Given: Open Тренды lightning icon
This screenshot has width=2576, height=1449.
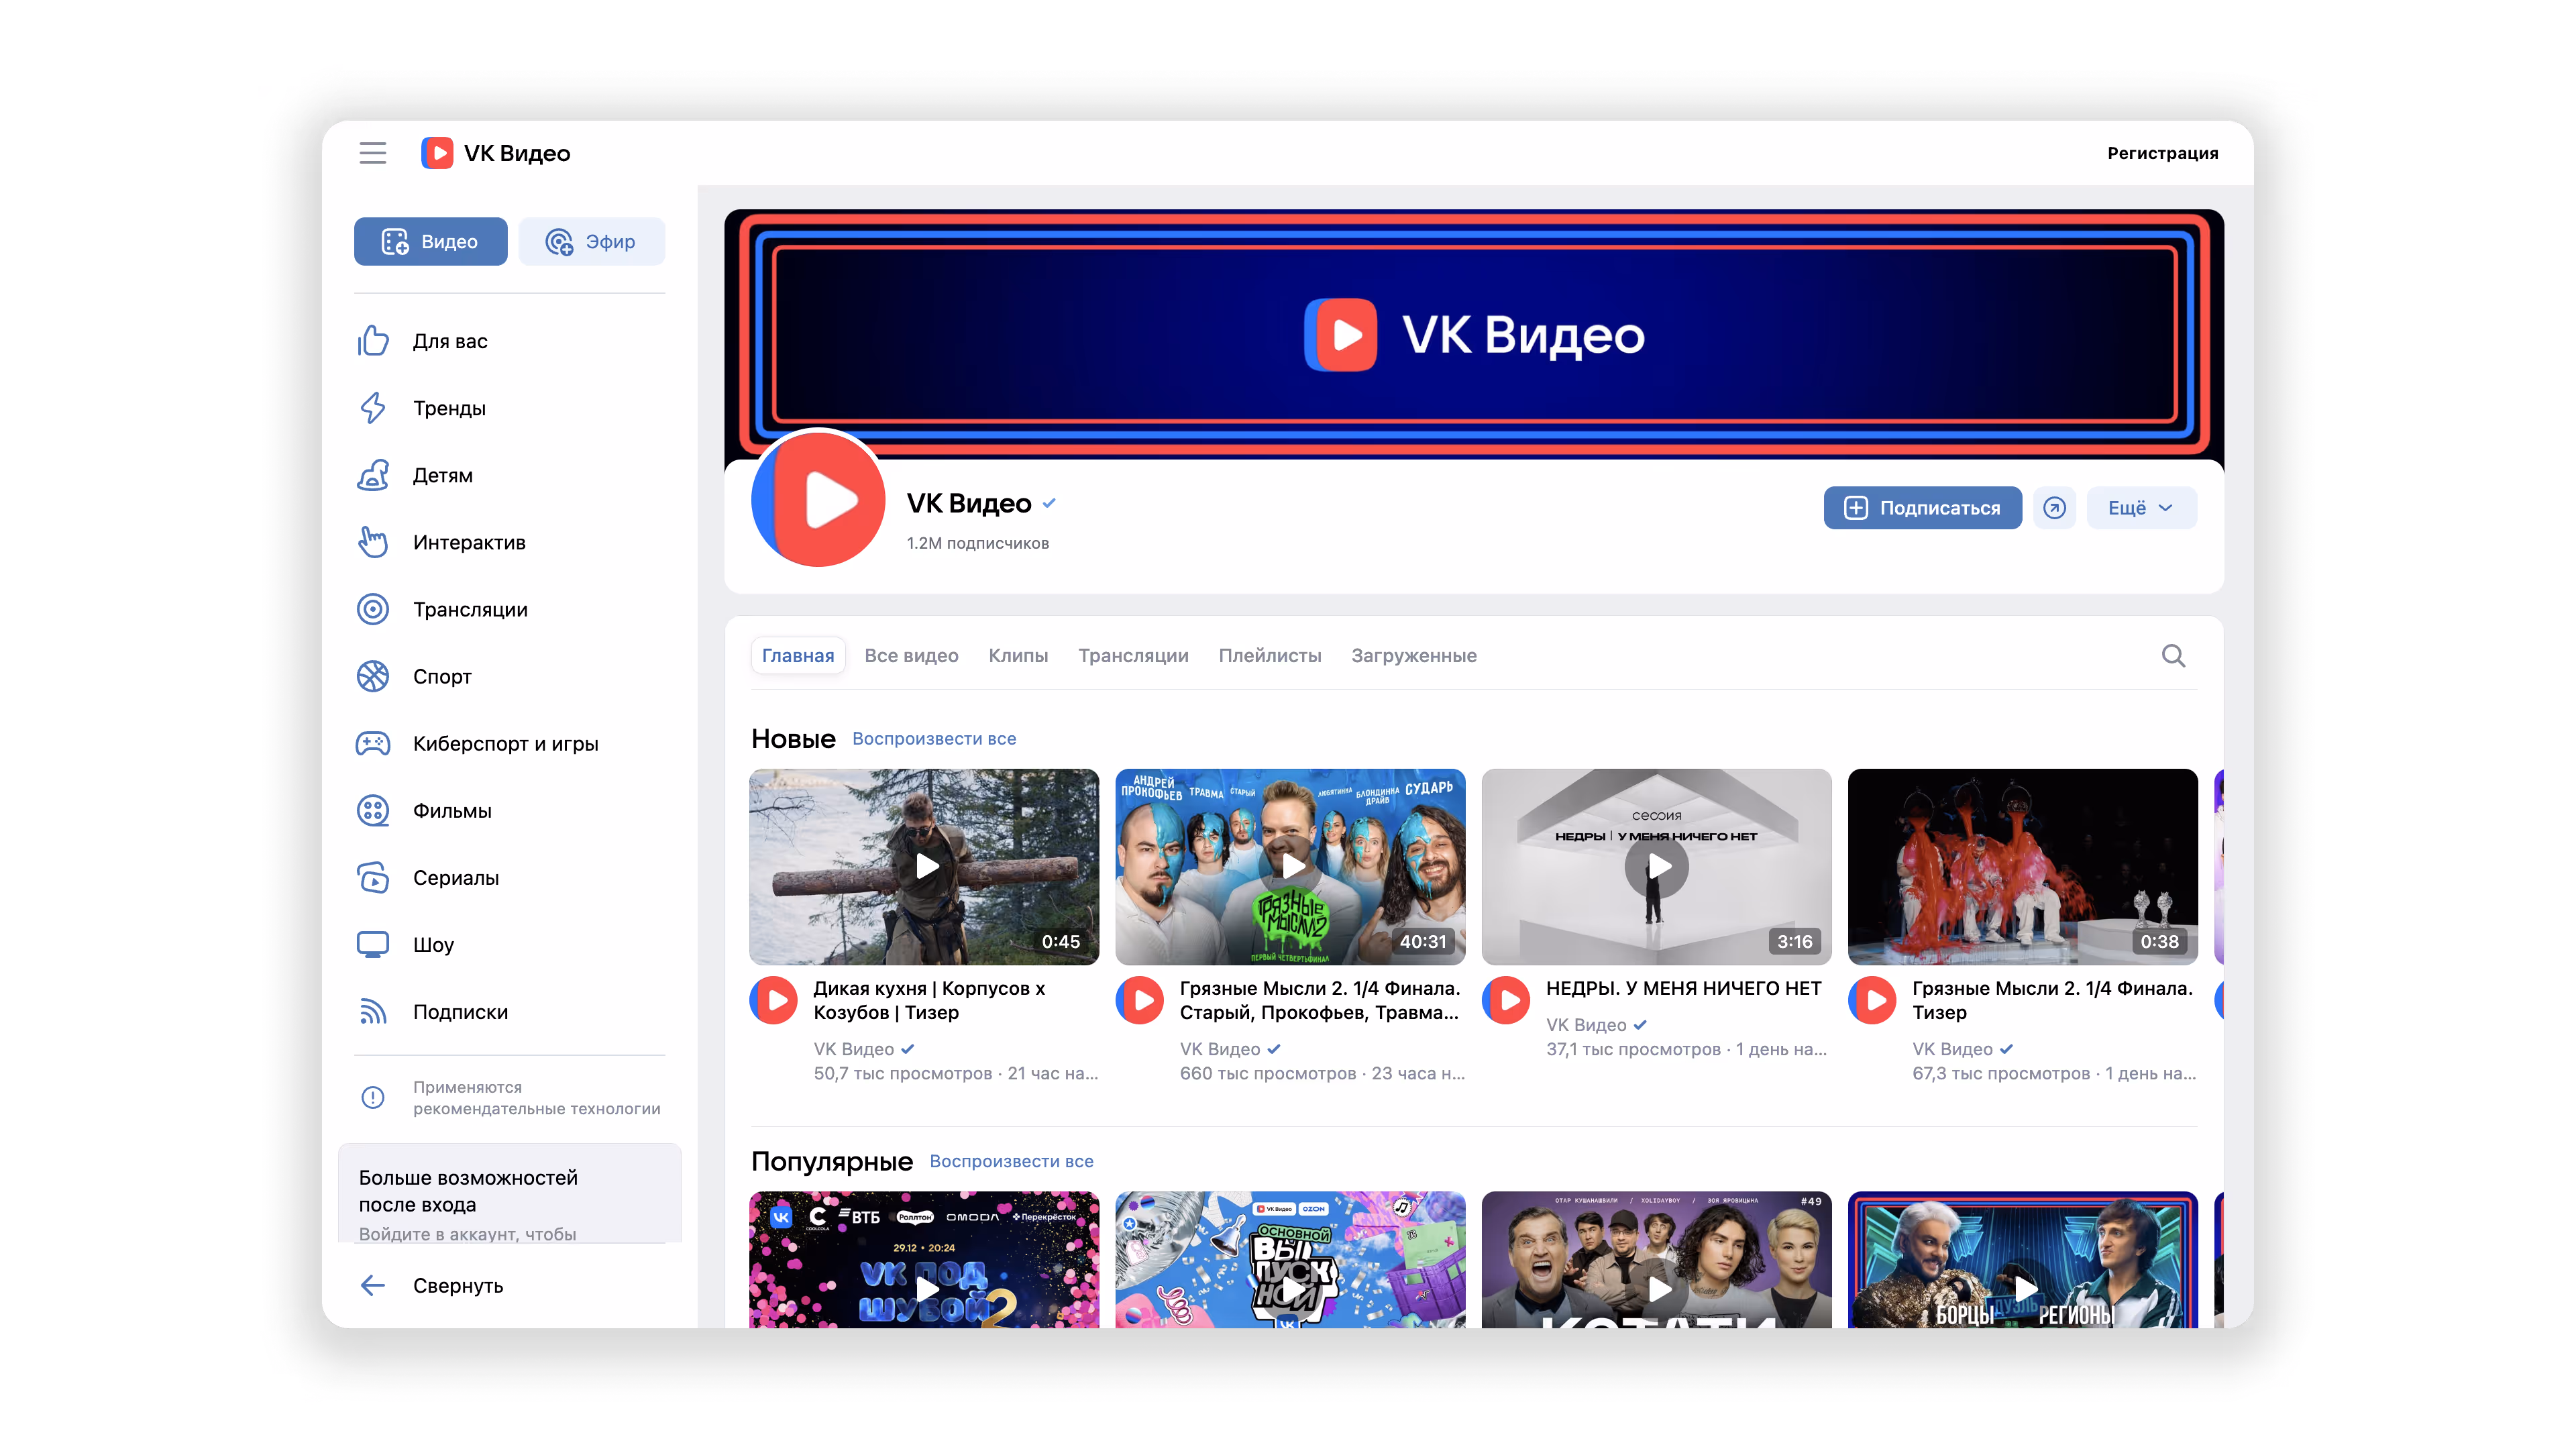Looking at the screenshot, I should pyautogui.click(x=373, y=408).
